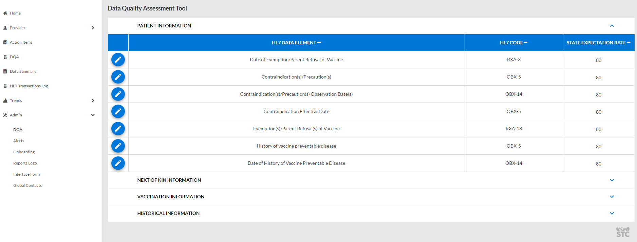Select the top-level DQA menu item

(14, 57)
